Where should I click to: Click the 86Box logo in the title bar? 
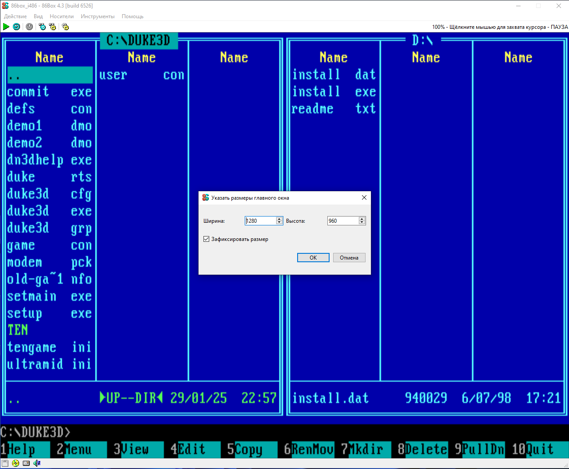(5, 6)
